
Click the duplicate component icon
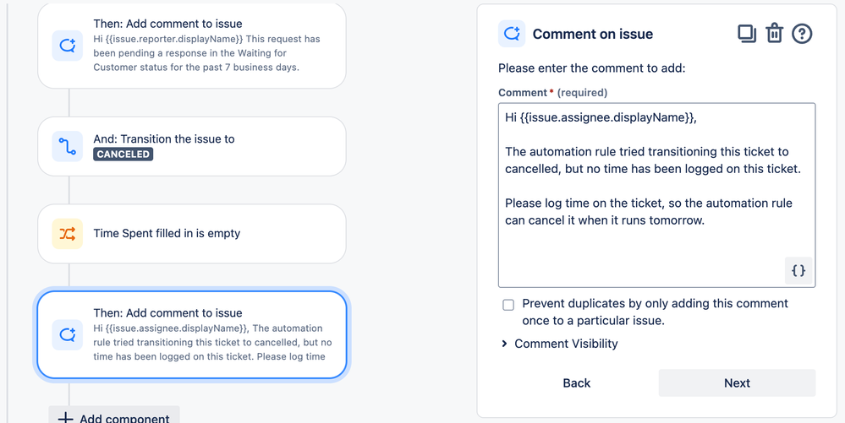(x=746, y=34)
